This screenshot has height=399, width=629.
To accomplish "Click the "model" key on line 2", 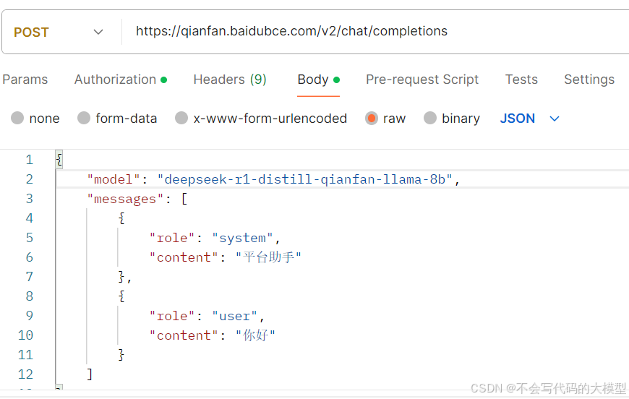I will [114, 179].
